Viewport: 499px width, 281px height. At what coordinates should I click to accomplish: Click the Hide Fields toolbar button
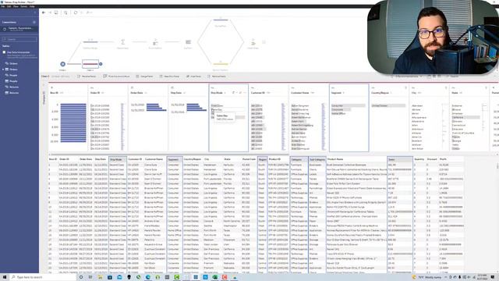[x=193, y=76]
